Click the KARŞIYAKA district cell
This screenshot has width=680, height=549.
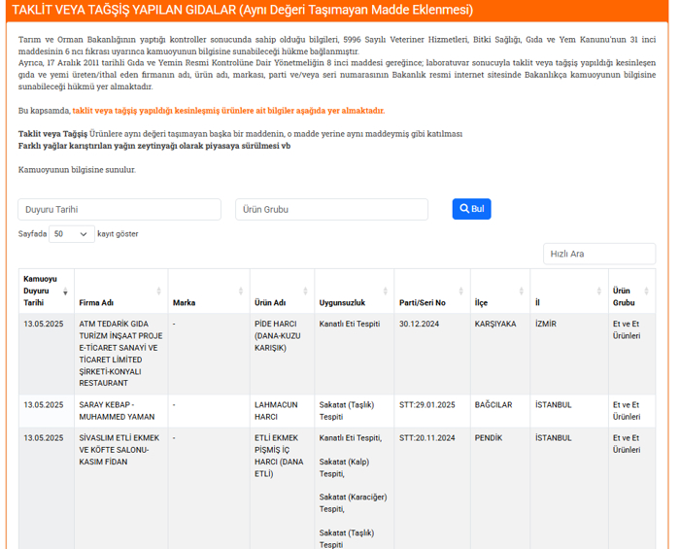500,354
